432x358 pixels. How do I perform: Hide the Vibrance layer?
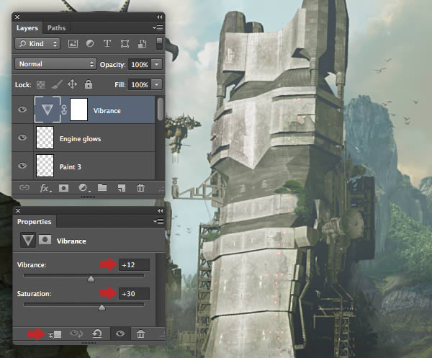[x=22, y=109]
